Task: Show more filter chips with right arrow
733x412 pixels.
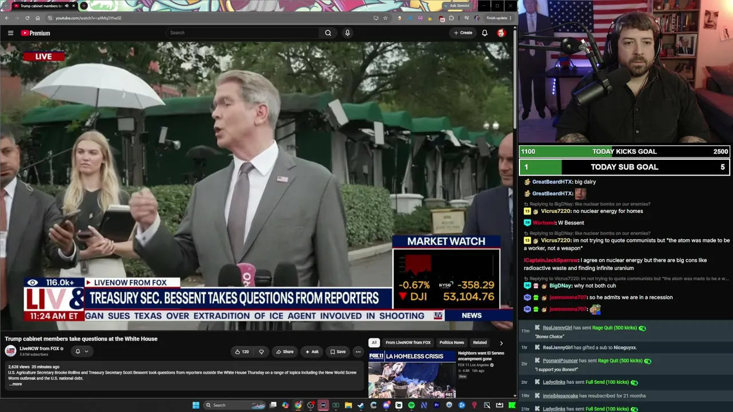Action: (501, 343)
